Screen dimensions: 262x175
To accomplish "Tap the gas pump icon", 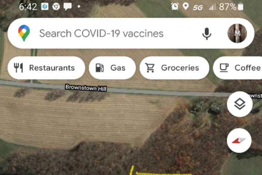I will click(100, 68).
